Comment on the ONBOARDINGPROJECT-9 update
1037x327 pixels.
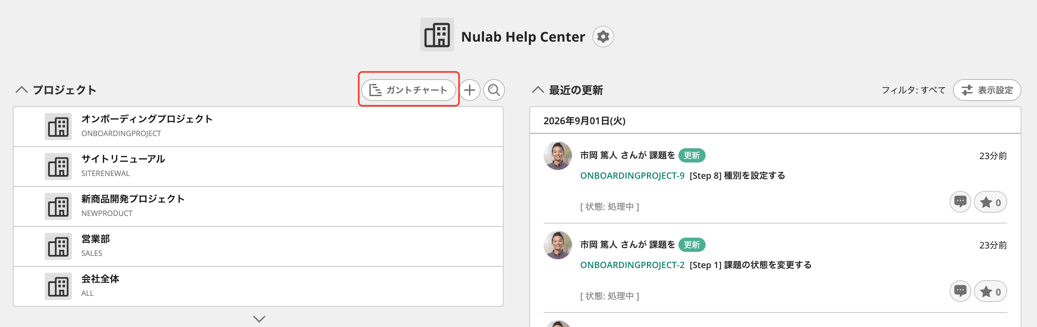(960, 202)
